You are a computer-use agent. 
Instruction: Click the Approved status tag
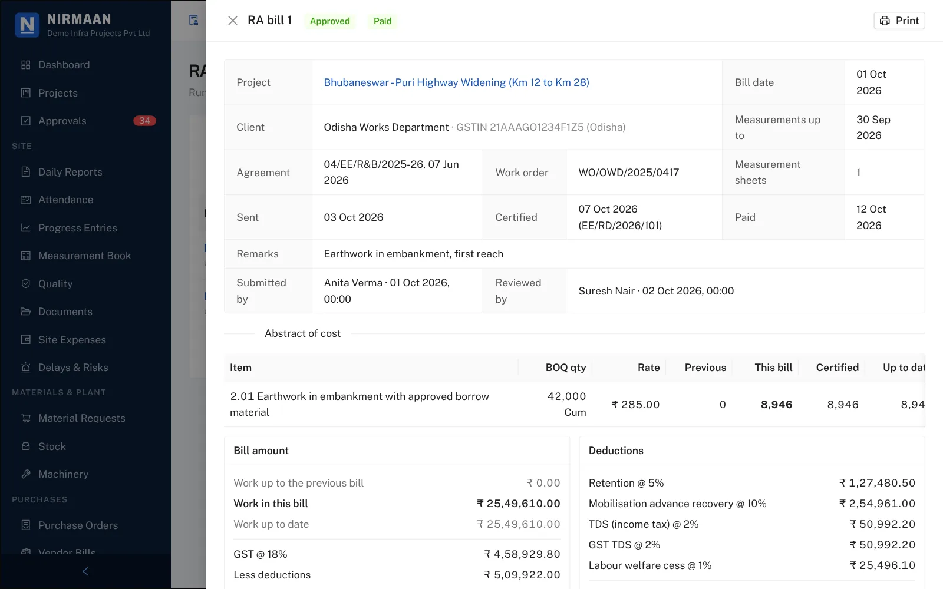coord(330,21)
